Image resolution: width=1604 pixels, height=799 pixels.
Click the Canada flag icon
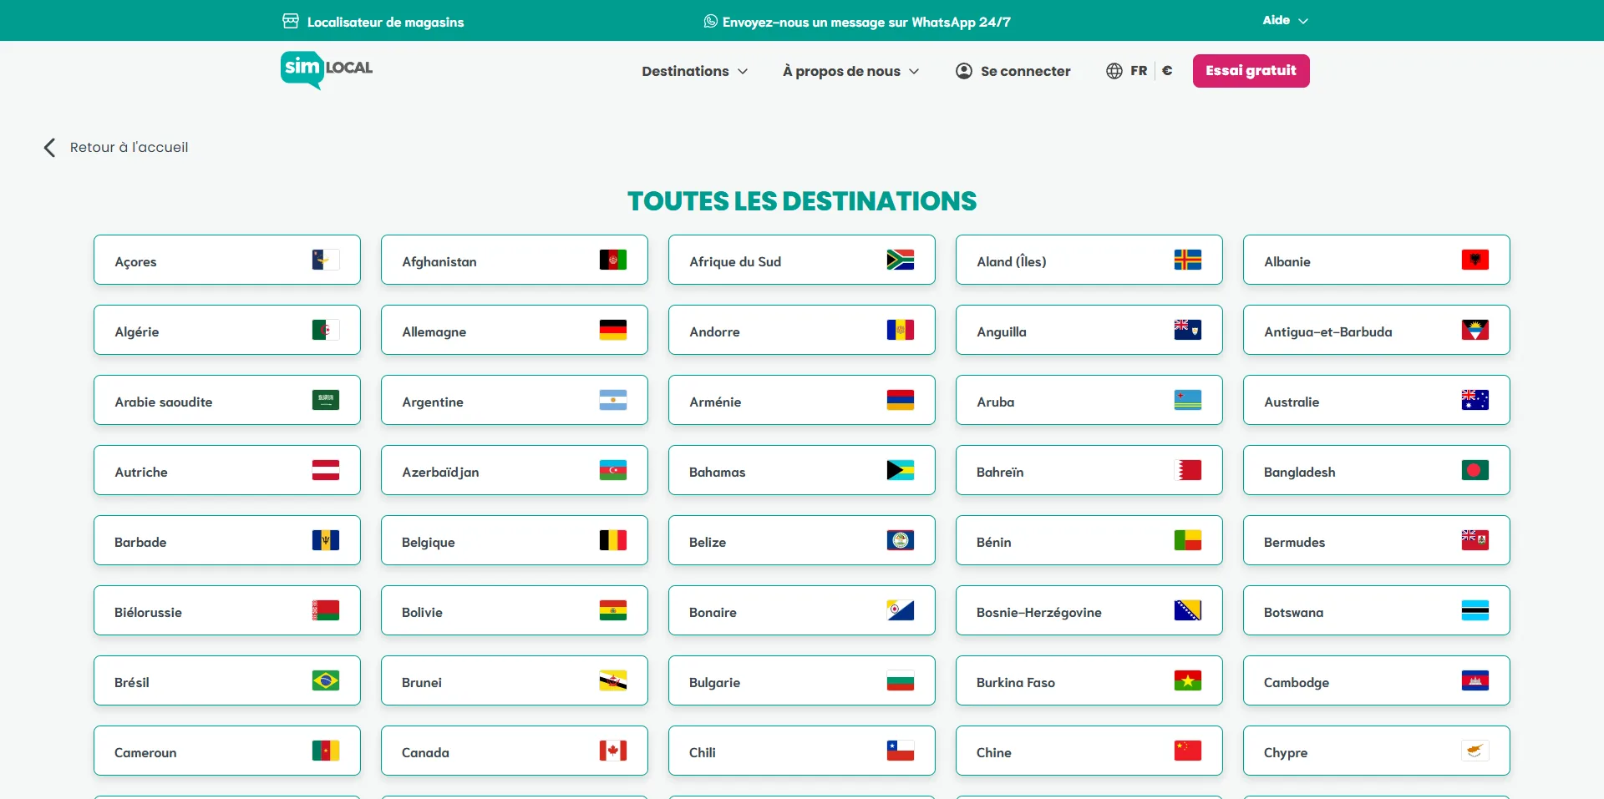point(612,751)
